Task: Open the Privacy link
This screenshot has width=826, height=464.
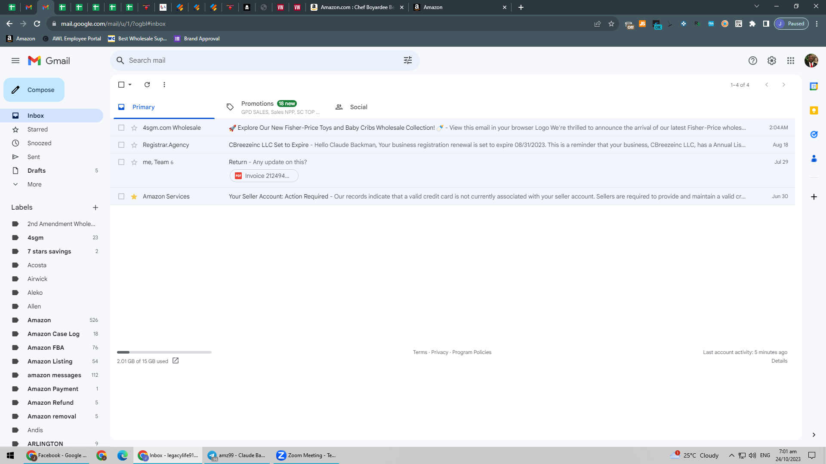Action: 440,352
